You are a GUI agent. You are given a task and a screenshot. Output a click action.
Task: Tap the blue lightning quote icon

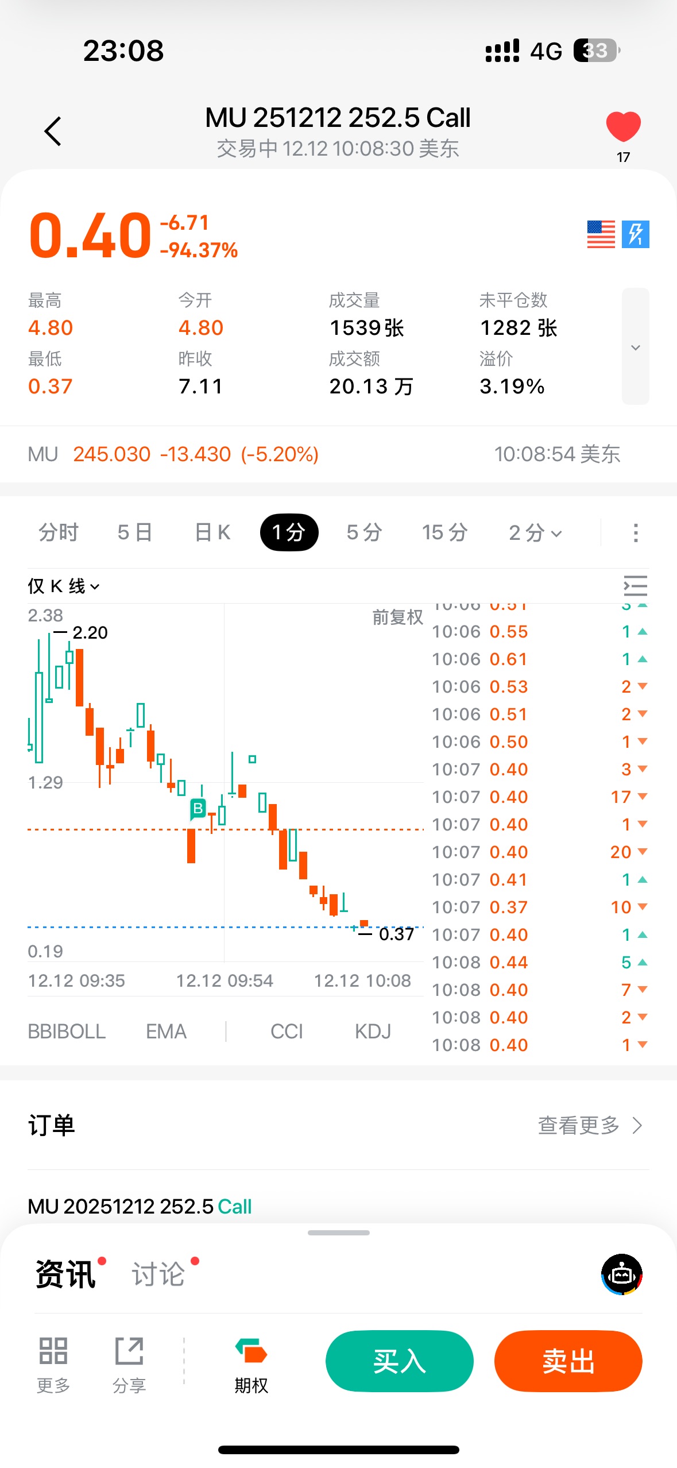point(635,234)
